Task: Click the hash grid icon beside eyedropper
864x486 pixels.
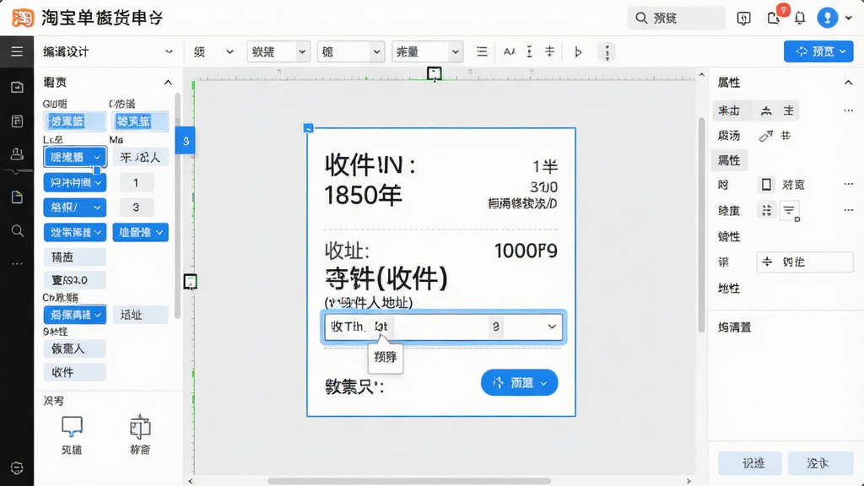Action: [786, 135]
